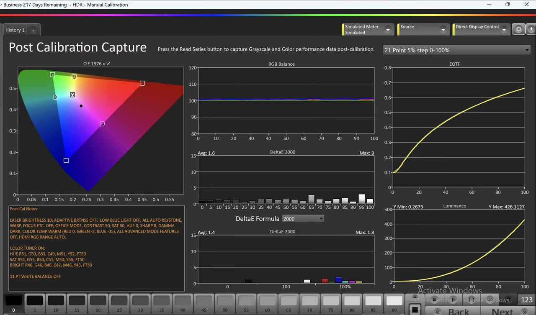The width and height of the screenshot is (536, 315).
Task: Click the blue bar in color DeltaE chart
Action: [338, 280]
